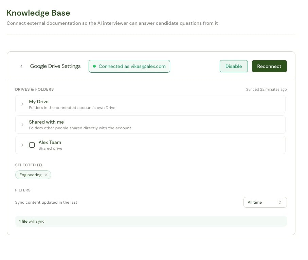Expand the Shared with me chevron
The height and width of the screenshot is (260, 308).
pyautogui.click(x=22, y=125)
